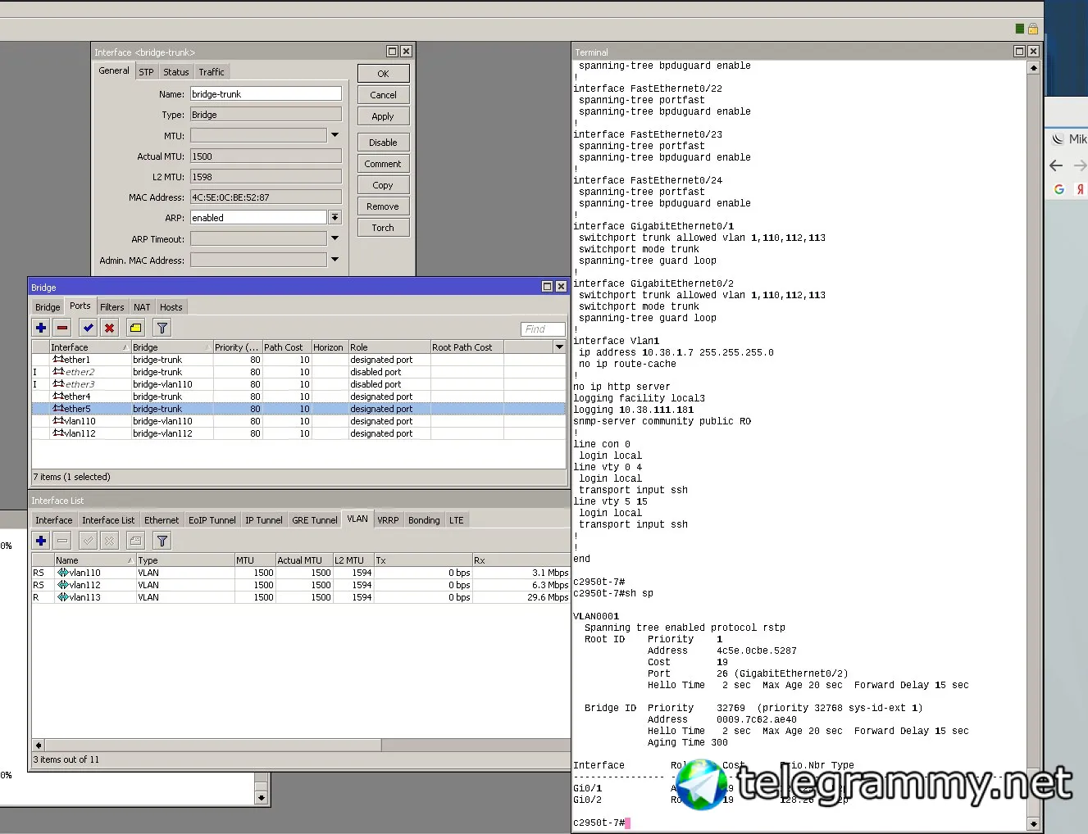Click the comment icon in Interface List toolbar
The height and width of the screenshot is (834, 1088).
click(x=136, y=541)
